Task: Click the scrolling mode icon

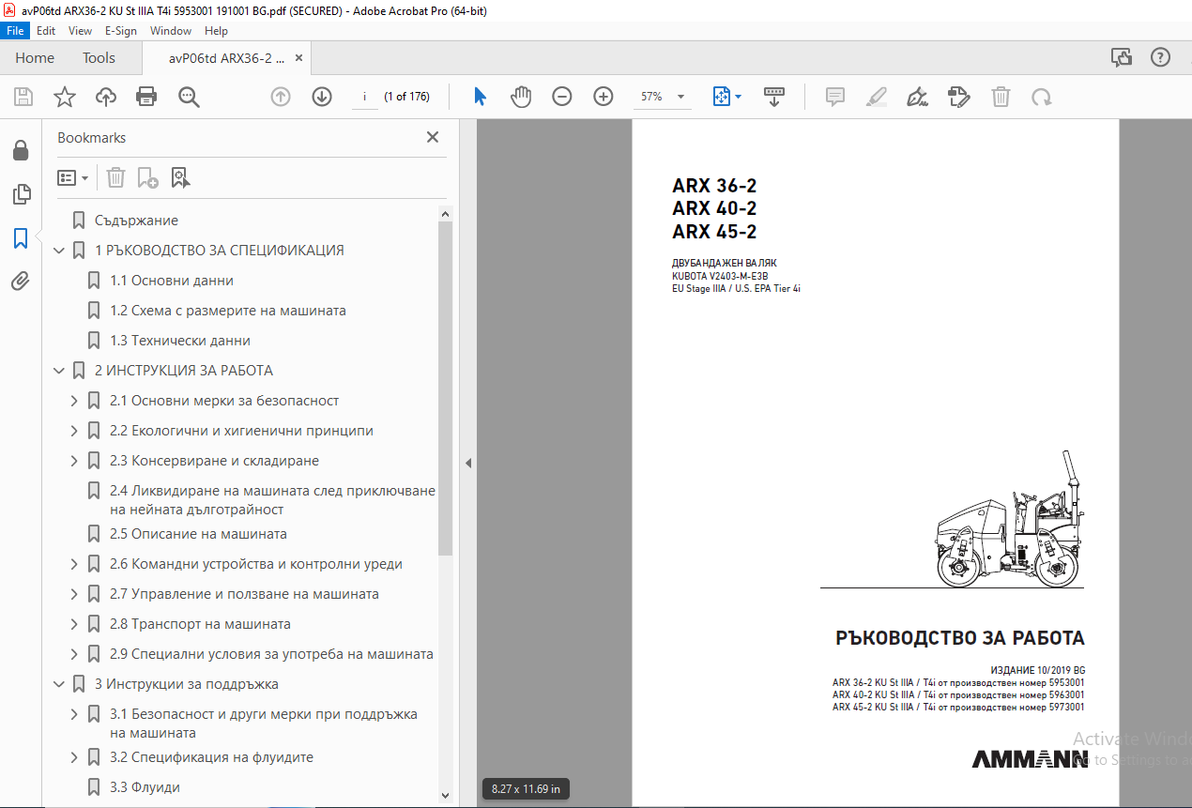Action: (773, 97)
